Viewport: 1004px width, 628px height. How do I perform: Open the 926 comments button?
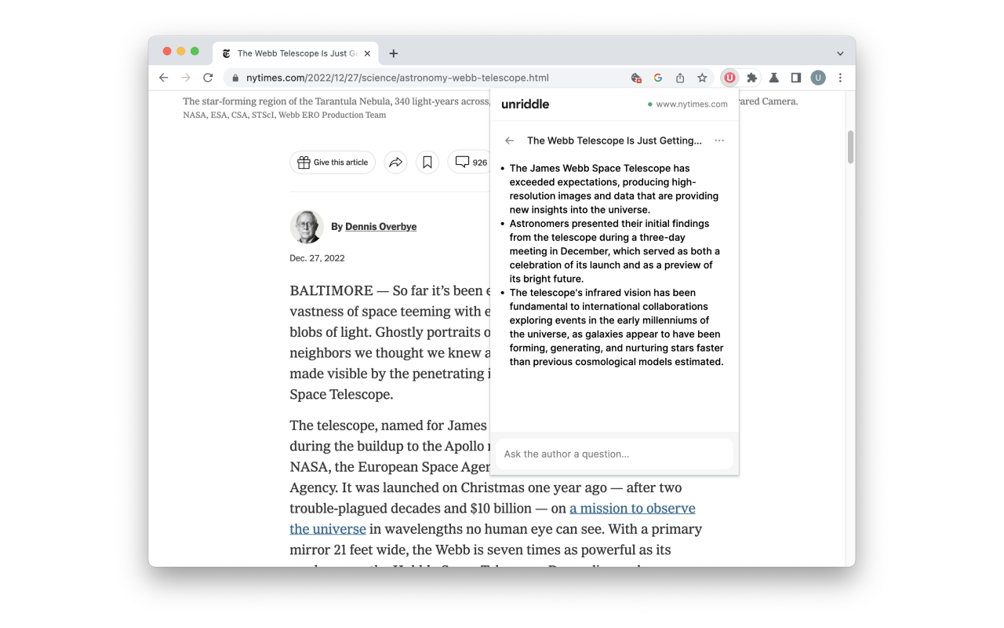click(x=469, y=162)
